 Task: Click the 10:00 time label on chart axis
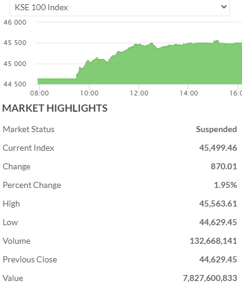click(x=89, y=93)
